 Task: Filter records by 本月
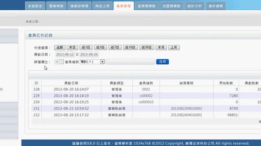(161, 47)
